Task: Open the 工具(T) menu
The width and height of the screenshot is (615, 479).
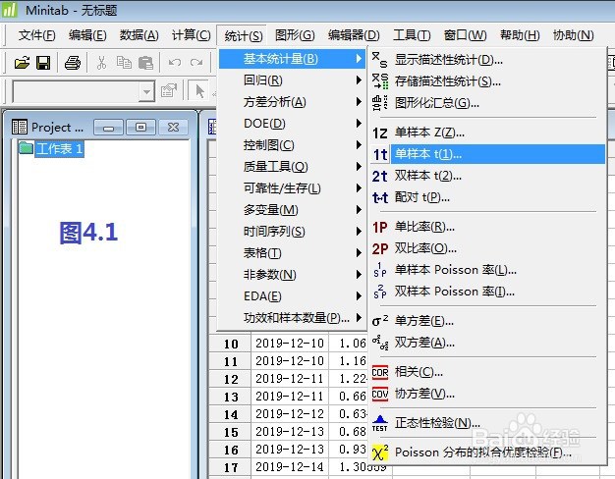Action: click(x=412, y=35)
